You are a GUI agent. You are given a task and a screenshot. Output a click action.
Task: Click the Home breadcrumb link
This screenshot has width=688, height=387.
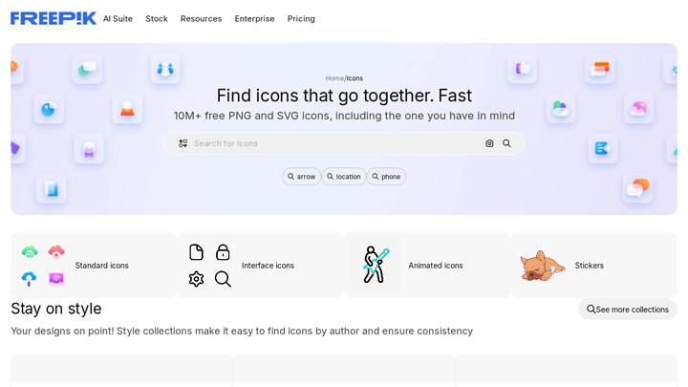[333, 78]
